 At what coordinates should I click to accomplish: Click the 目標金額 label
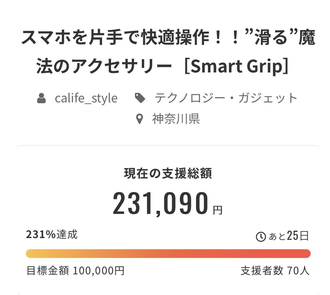point(48,271)
